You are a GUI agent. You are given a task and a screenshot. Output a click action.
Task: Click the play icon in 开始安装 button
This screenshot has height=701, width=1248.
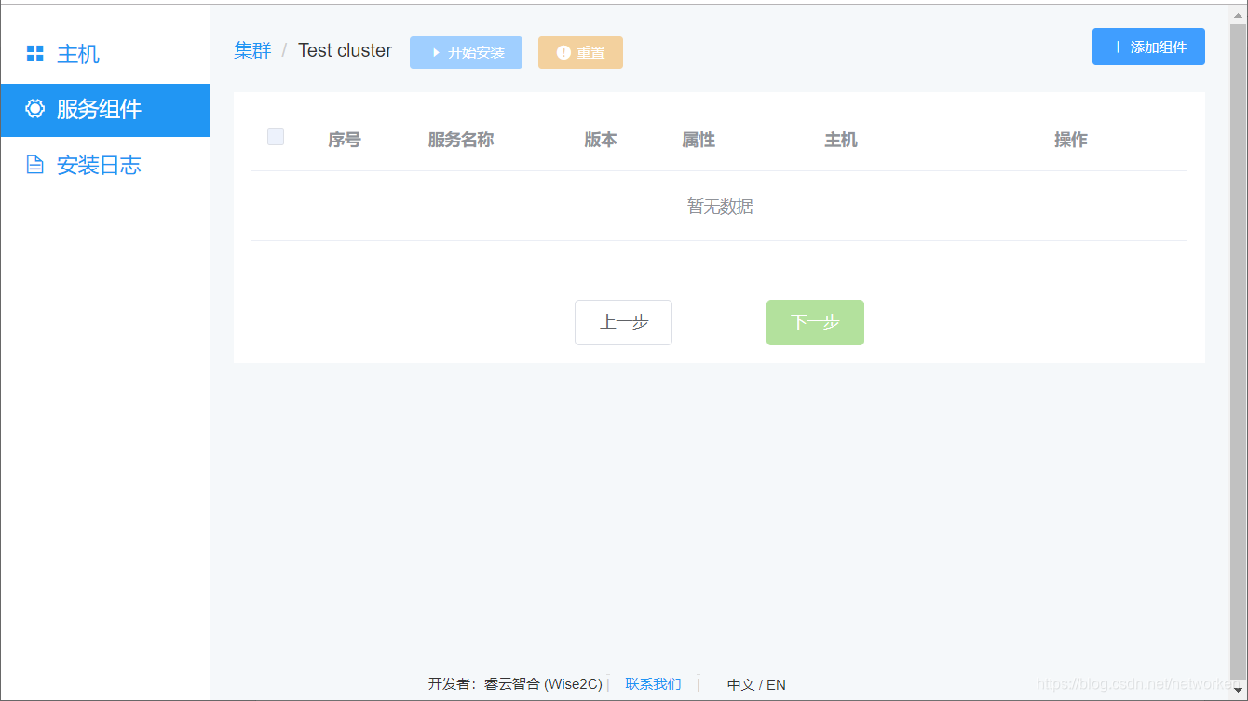(x=435, y=53)
